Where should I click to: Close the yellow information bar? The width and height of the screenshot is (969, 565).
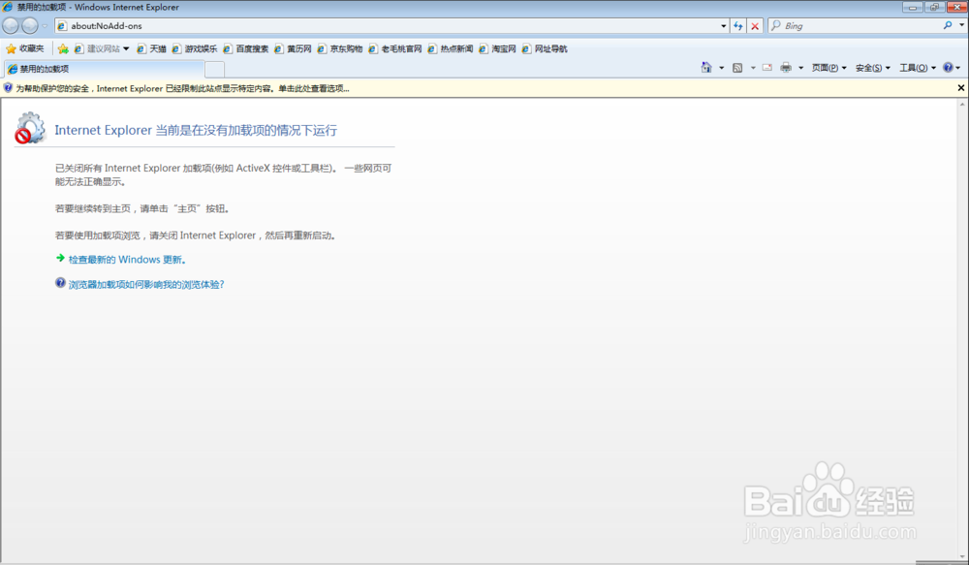coord(961,88)
